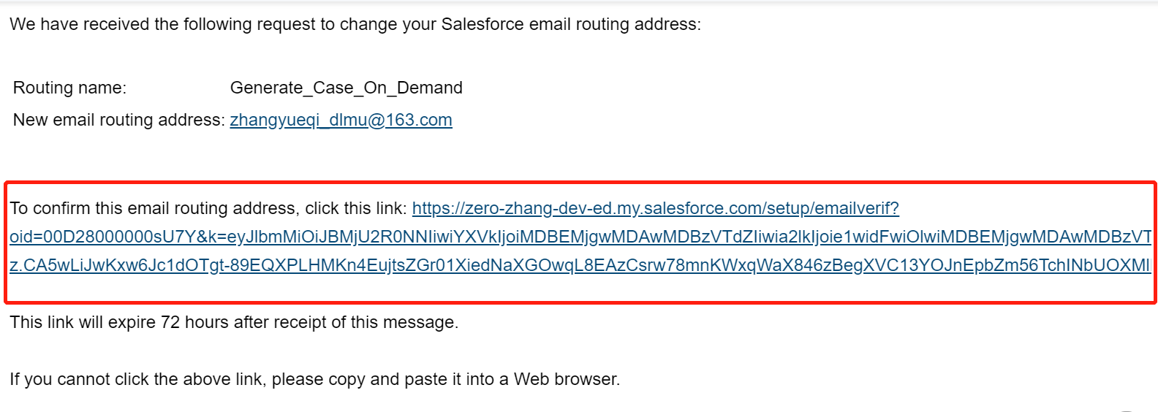Click the "click this link:" phrase
The width and height of the screenshot is (1158, 412).
355,208
